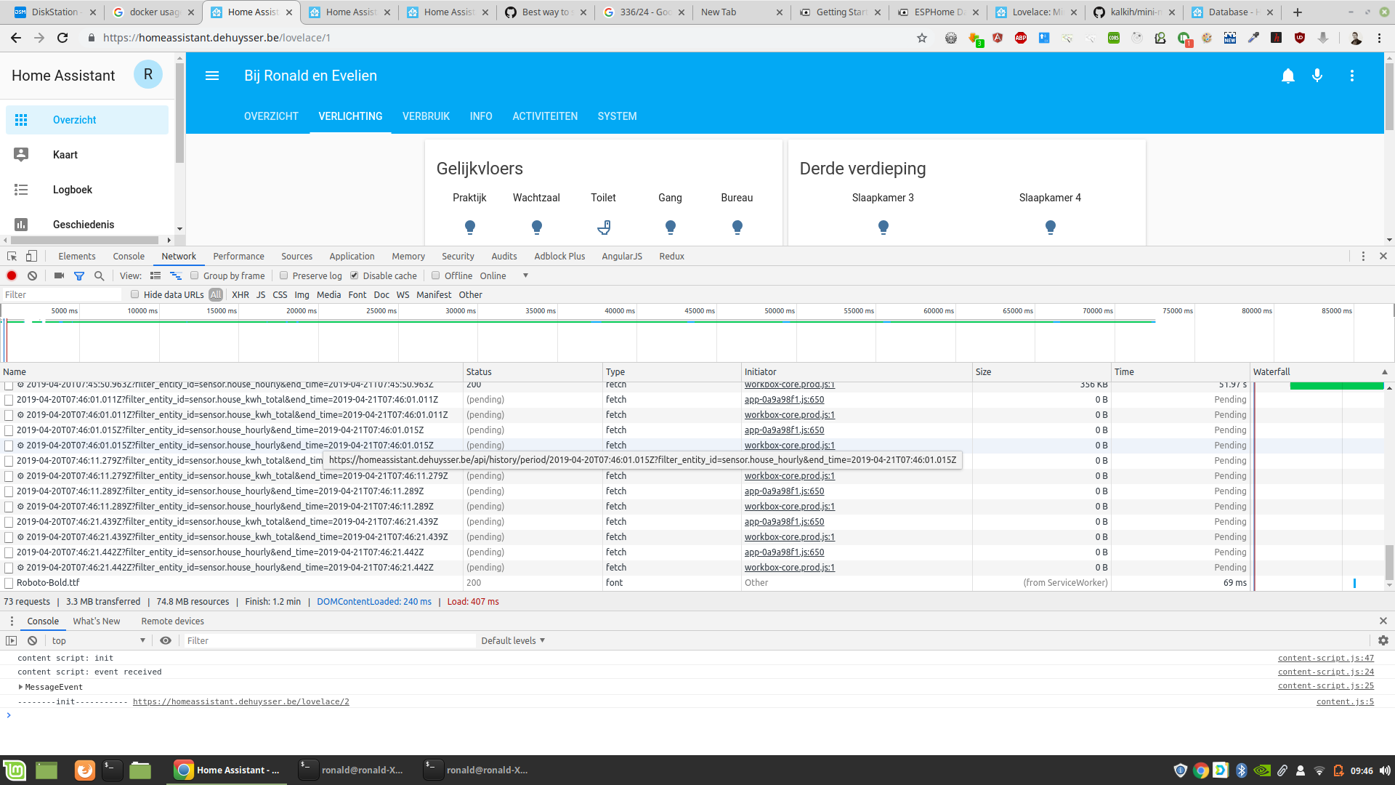Click the DevTools network filter funnel icon
The width and height of the screenshot is (1395, 785).
[x=79, y=276]
